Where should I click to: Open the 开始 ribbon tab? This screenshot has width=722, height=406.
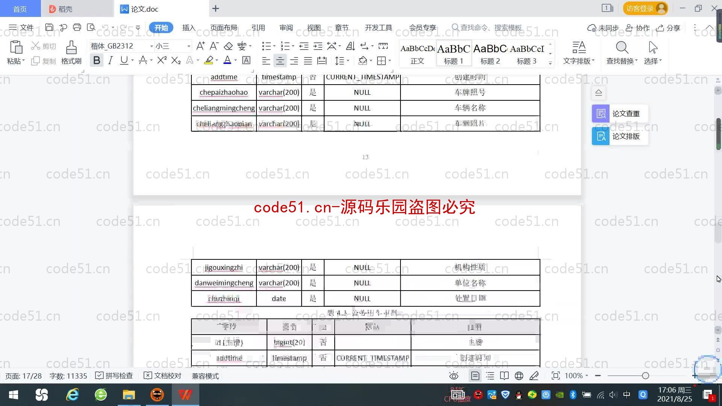tap(161, 28)
